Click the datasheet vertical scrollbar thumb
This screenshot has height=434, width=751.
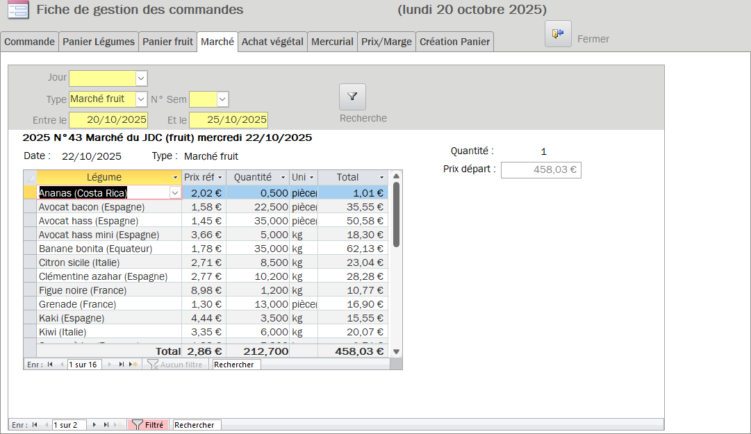tap(396, 214)
